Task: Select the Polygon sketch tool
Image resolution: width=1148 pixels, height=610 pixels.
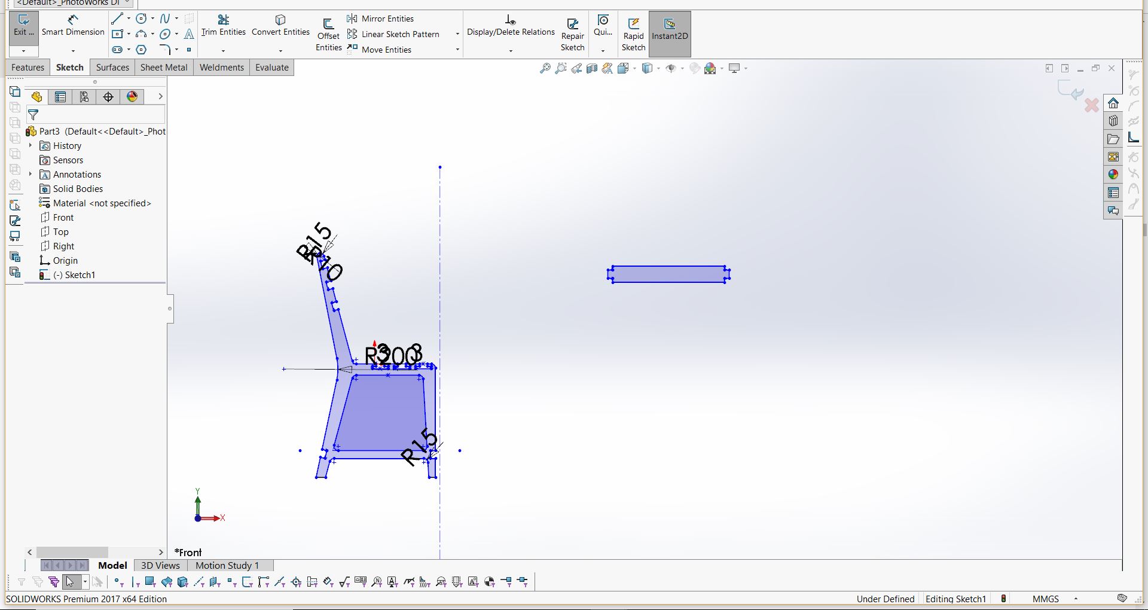Action: click(x=141, y=50)
